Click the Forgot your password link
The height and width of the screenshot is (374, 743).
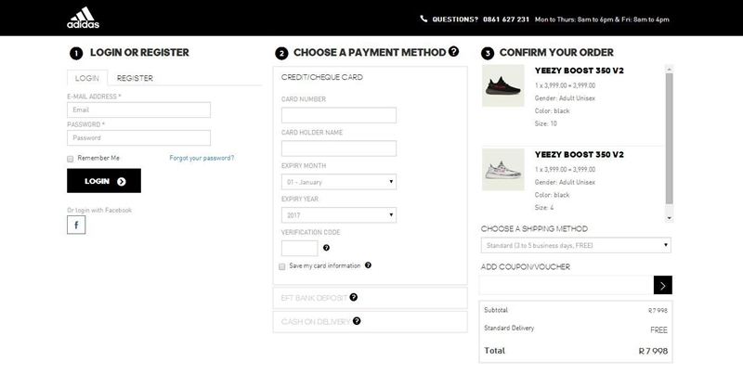[202, 158]
